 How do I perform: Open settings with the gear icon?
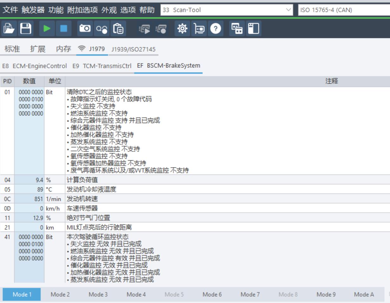182,29
